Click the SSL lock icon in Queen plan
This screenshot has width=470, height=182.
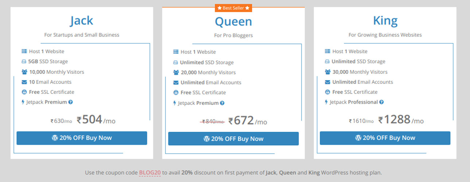[x=176, y=92]
